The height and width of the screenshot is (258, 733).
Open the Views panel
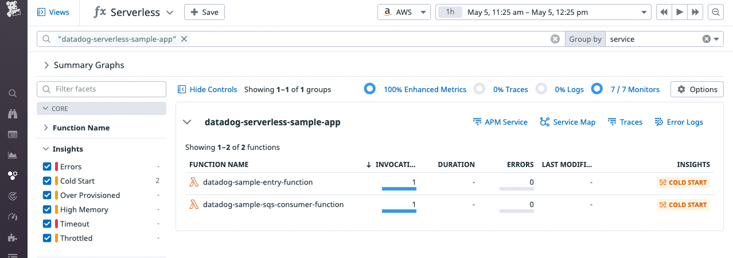point(53,12)
